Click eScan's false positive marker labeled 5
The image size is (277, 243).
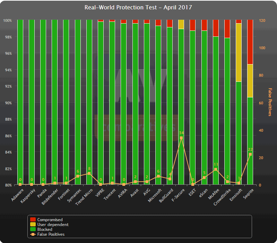click(x=204, y=177)
